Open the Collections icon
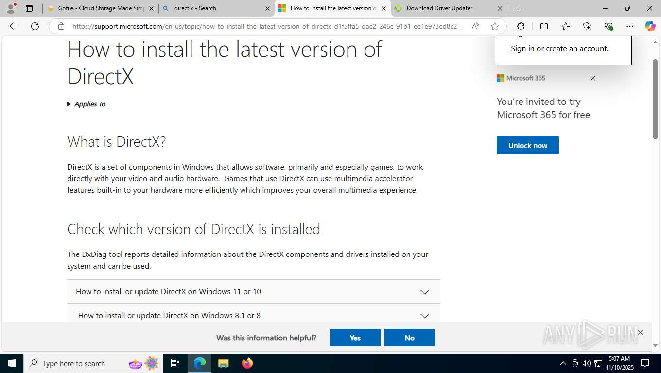 click(x=587, y=26)
